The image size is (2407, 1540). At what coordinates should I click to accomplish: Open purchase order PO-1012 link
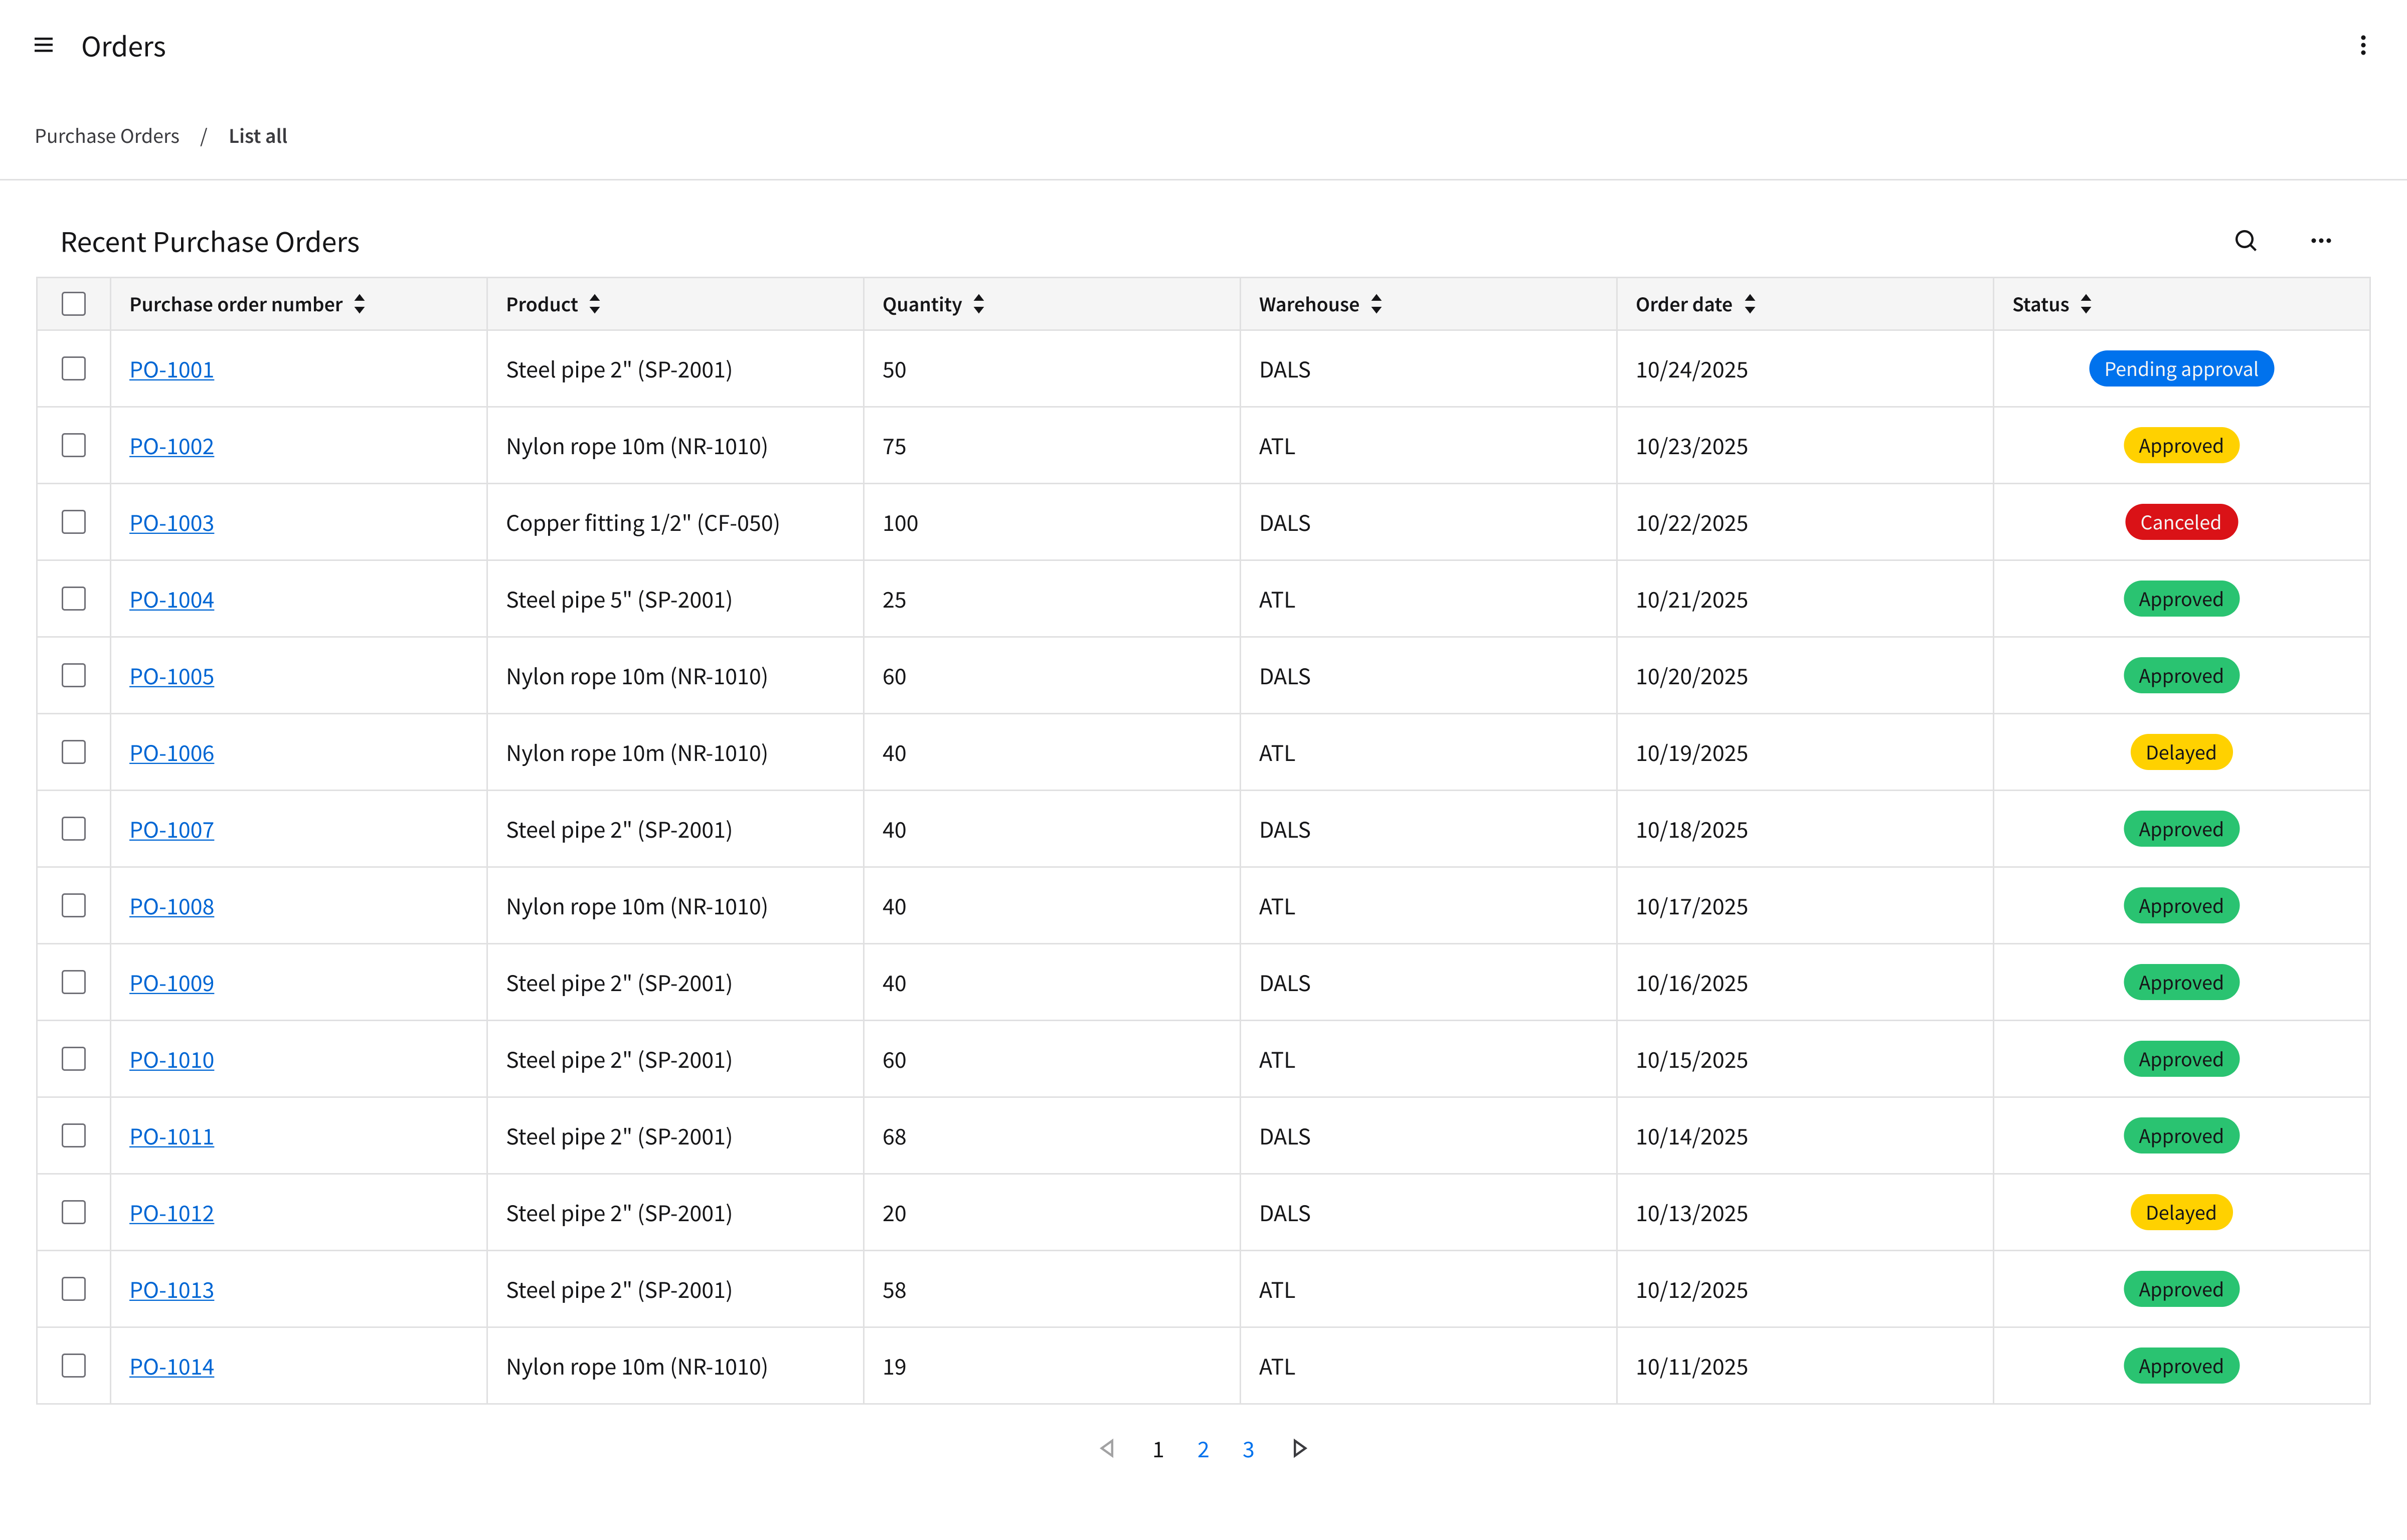(x=171, y=1213)
